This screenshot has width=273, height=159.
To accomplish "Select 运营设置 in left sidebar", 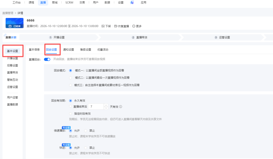I will point(13,87).
